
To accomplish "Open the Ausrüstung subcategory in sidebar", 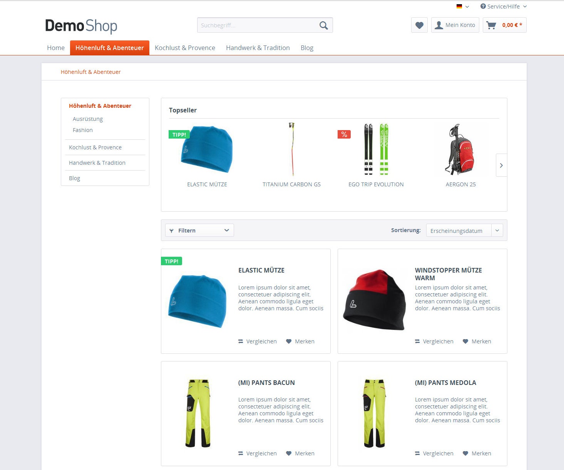I will [x=88, y=119].
